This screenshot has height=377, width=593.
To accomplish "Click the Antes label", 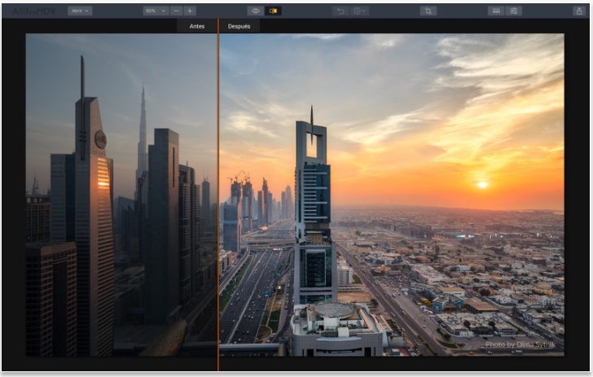I will pos(197,26).
